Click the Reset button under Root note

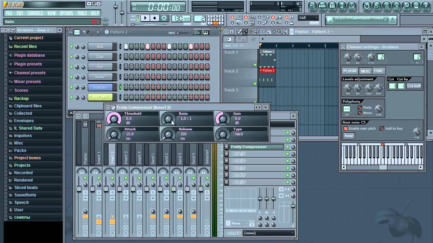point(349,136)
